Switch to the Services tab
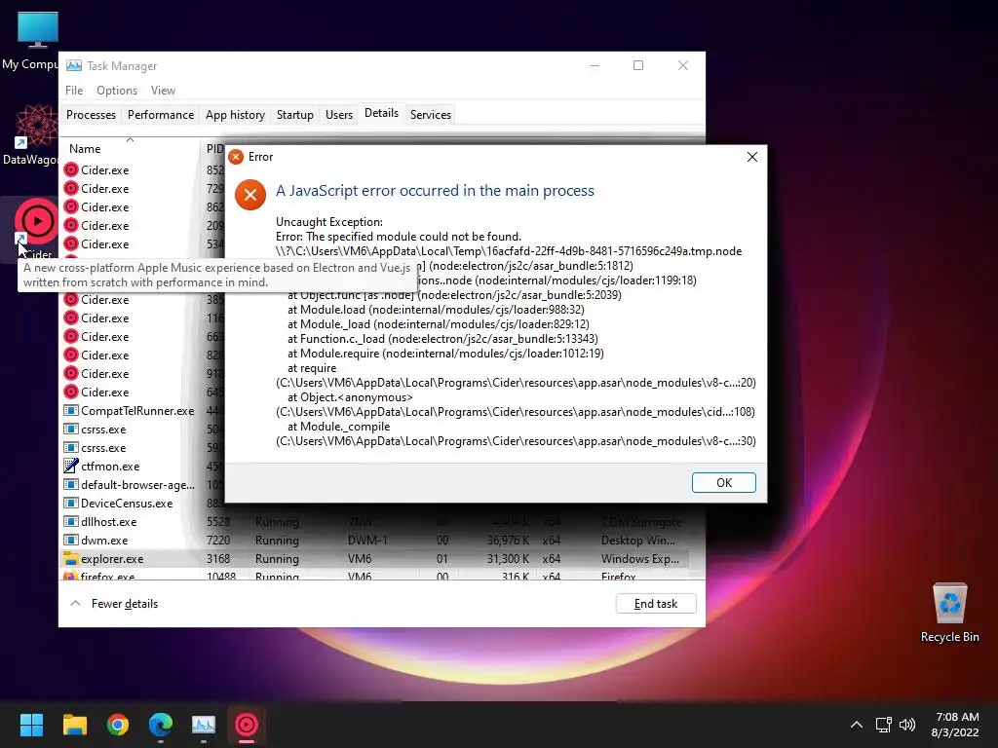998x748 pixels. pos(430,115)
